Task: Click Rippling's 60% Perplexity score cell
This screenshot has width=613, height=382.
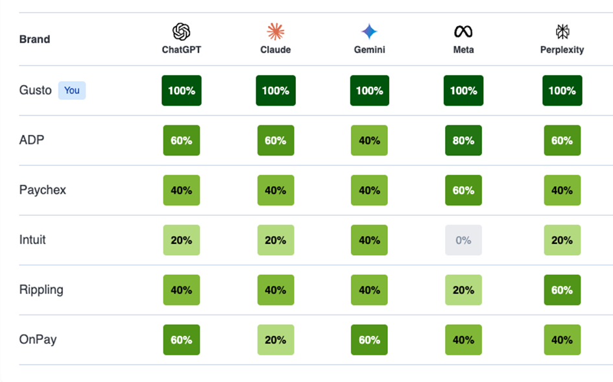Action: 562,290
